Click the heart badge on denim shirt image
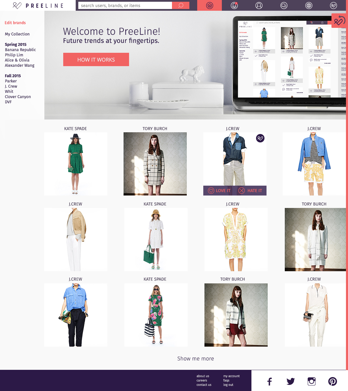The height and width of the screenshot is (391, 348). pos(260,138)
